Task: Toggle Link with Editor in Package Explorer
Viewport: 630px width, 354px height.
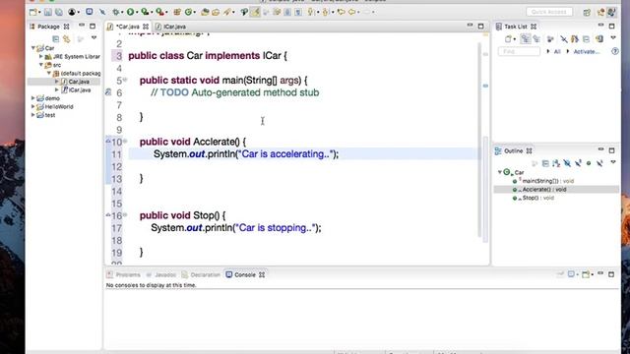Action: [67, 38]
